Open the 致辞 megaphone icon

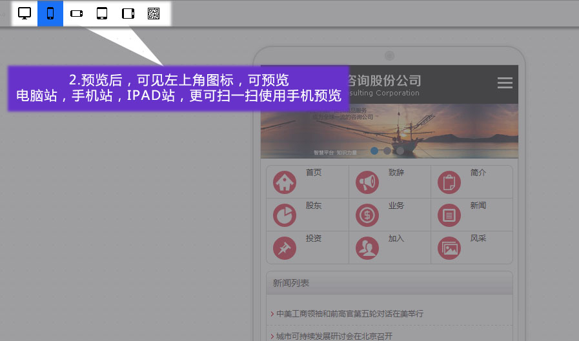click(367, 183)
